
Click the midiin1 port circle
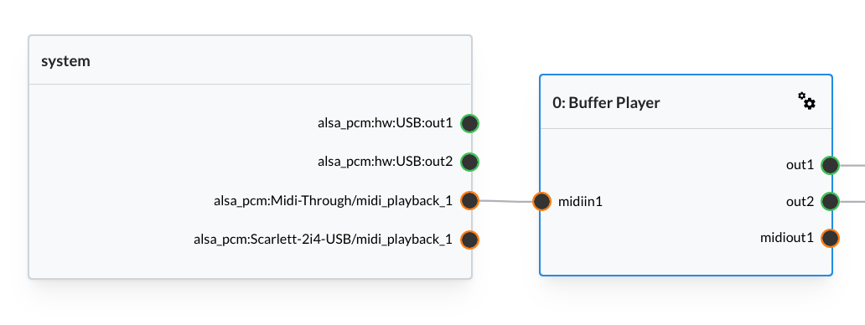pos(541,202)
